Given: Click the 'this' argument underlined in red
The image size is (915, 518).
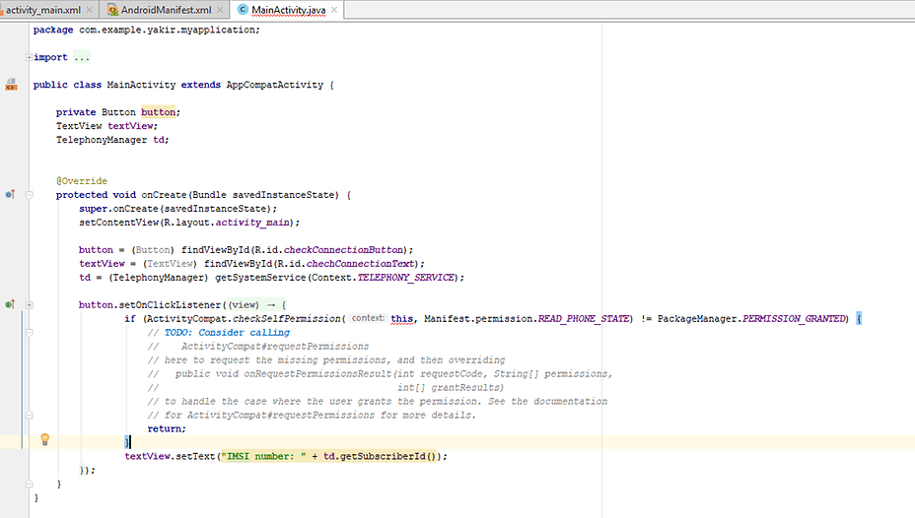Looking at the screenshot, I should tap(401, 319).
